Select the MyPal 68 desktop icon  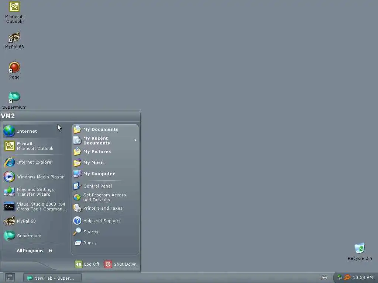coord(14,40)
